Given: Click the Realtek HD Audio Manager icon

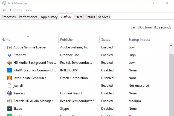Looking at the screenshot, I should coord(10,101).
